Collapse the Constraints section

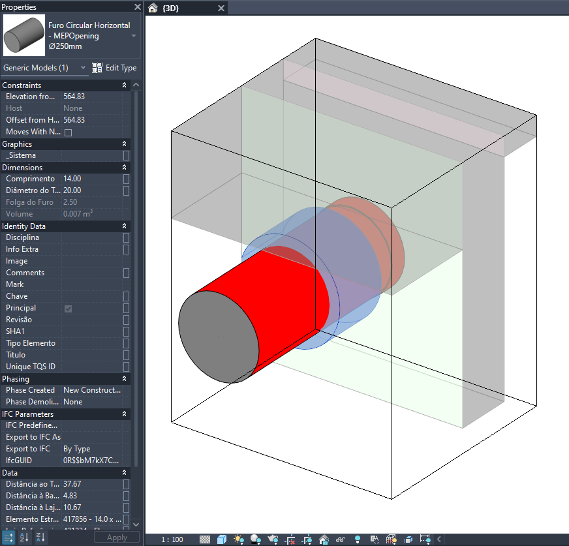[x=124, y=85]
